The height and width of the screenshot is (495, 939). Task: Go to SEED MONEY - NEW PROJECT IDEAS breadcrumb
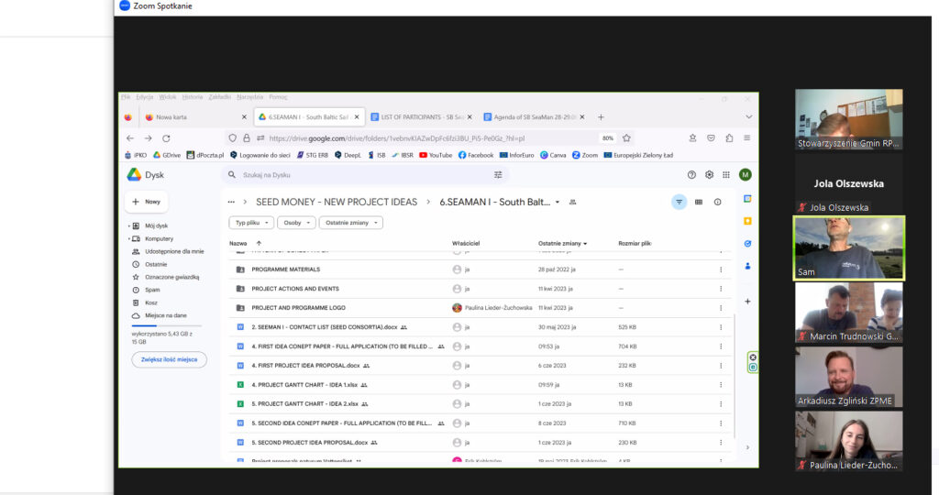[337, 203]
